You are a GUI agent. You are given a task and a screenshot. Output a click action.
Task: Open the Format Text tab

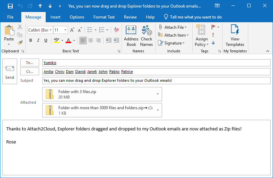104,17
